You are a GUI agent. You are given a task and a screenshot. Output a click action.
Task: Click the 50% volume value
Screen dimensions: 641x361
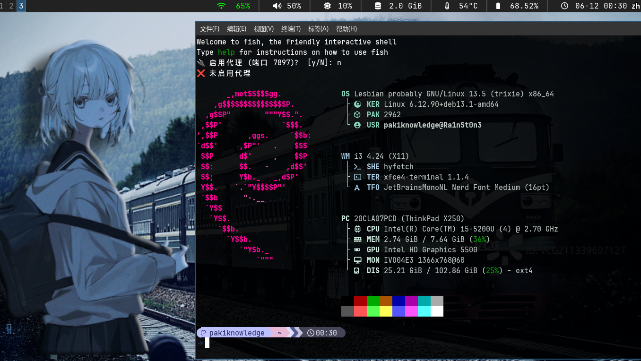(294, 6)
